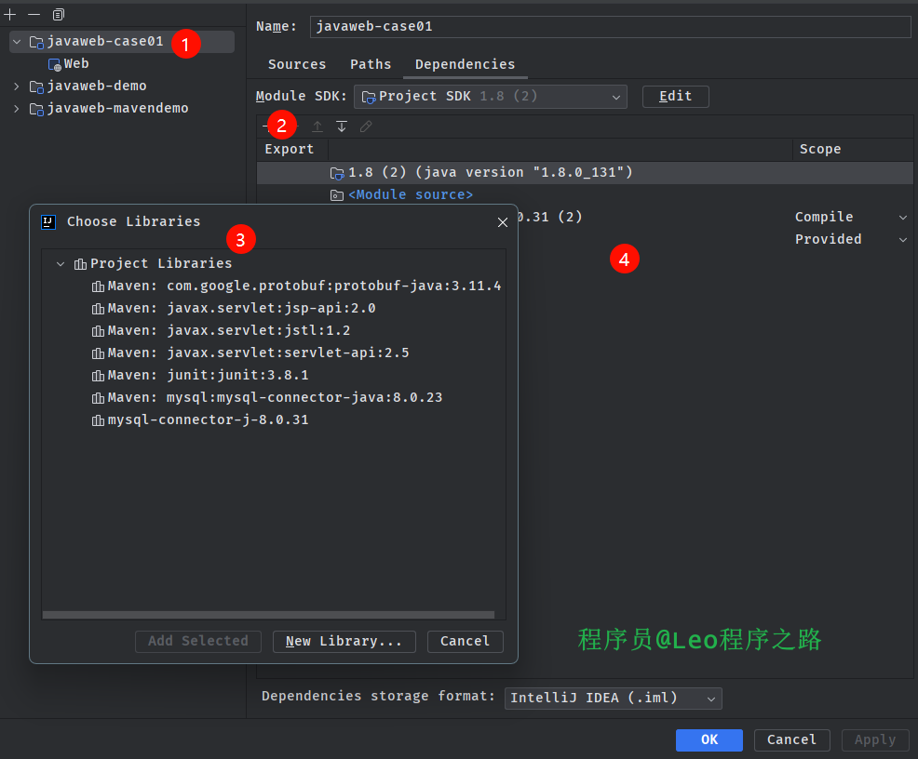The image size is (918, 759).
Task: Switch to the Sources tab
Action: coord(297,64)
